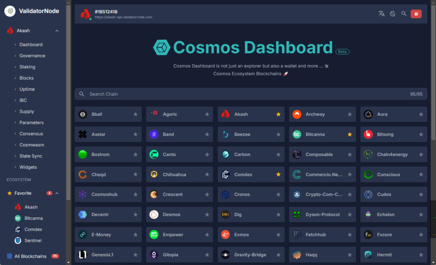
Task: Toggle the favorite star on 8ball
Action: tap(135, 114)
